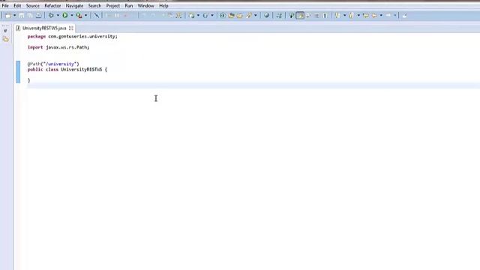
Task: Click the Save All toolbar icon
Action: (30, 15)
